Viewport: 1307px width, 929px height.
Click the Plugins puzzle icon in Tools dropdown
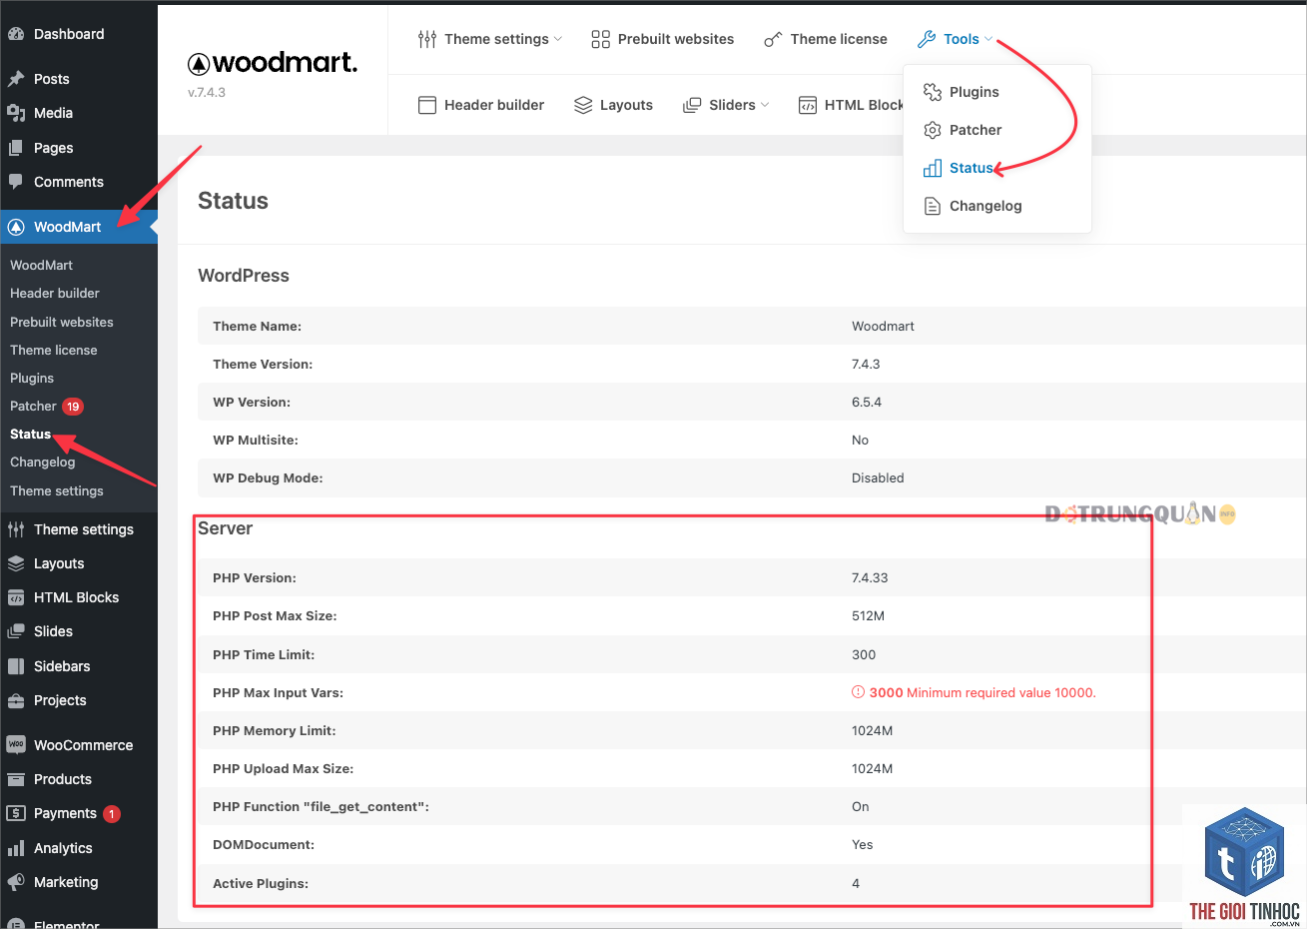[x=933, y=92]
